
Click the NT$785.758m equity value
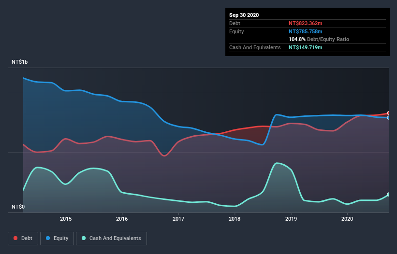305,31
